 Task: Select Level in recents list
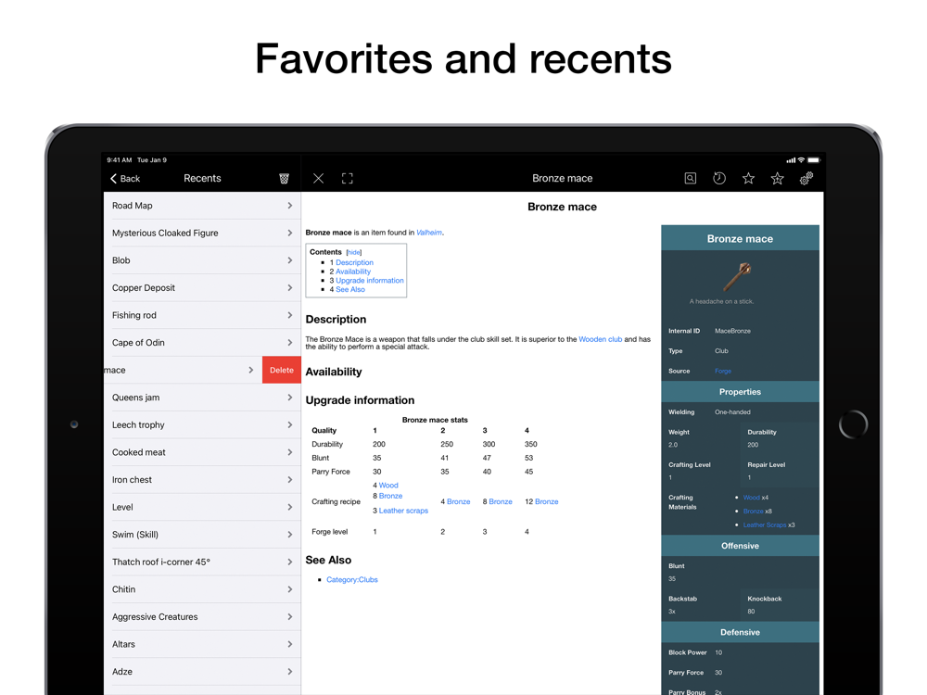[202, 507]
